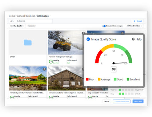Click quality score circle for king-accessible-room image
This screenshot has width=152, height=117.
[x=90, y=97]
